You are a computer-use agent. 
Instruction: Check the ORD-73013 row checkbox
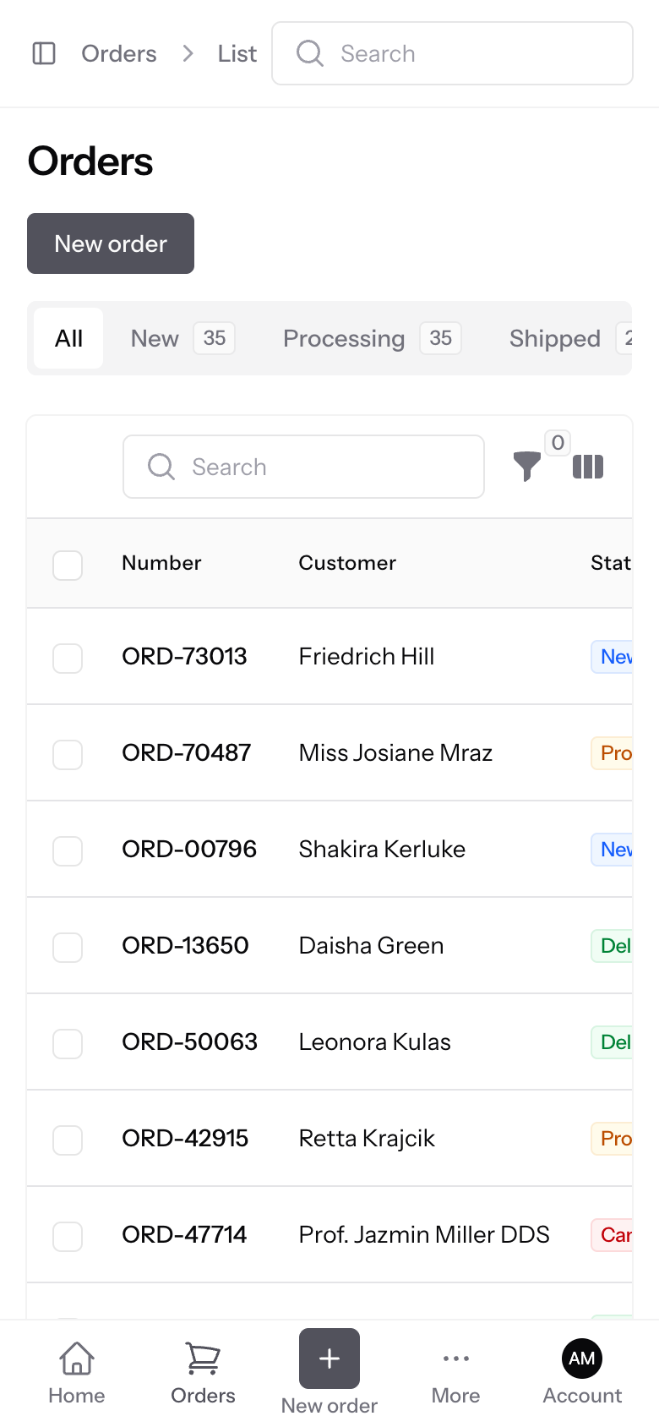68,659
